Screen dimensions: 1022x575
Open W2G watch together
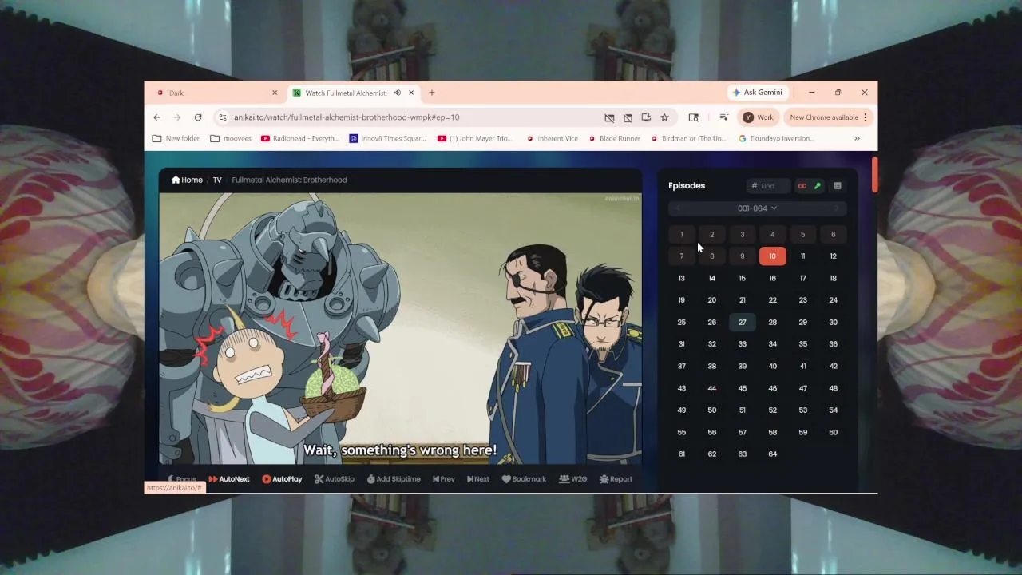(572, 479)
